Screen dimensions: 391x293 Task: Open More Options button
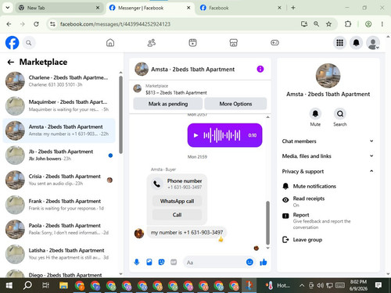[235, 104]
